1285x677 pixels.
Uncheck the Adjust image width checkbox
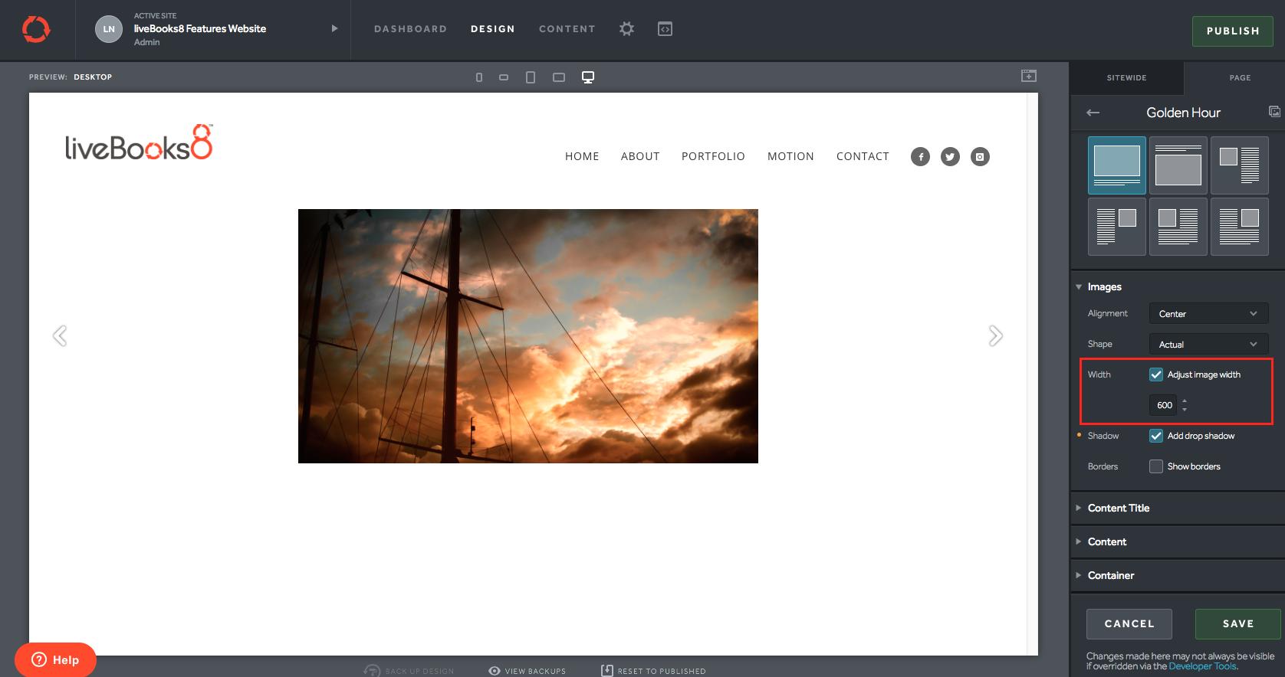(1156, 374)
